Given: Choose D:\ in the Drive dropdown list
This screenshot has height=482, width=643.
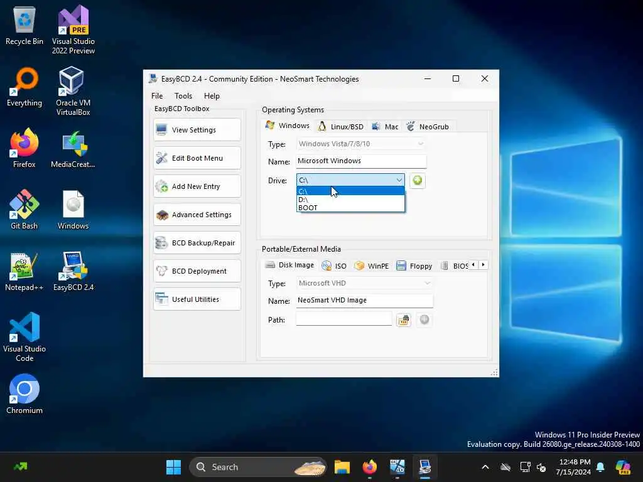Looking at the screenshot, I should point(350,200).
